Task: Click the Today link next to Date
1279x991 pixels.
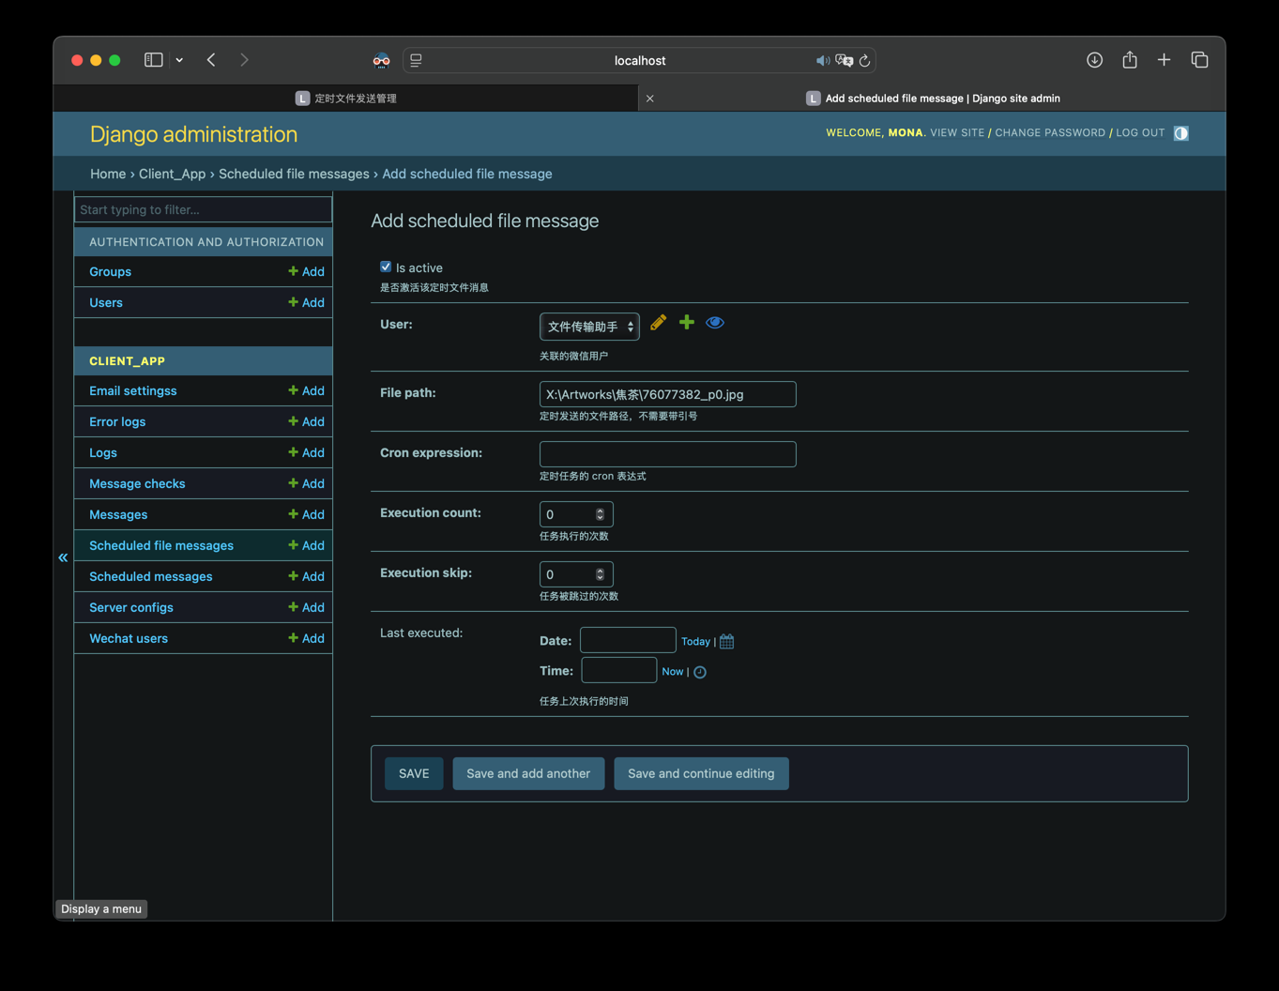Action: pos(695,642)
